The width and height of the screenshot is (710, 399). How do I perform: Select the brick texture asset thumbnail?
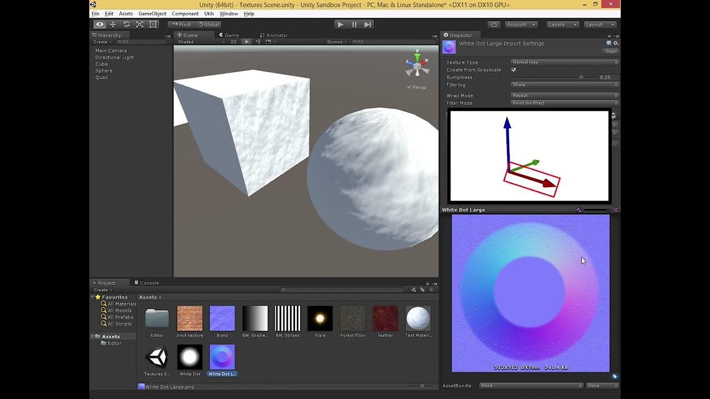coord(190,318)
